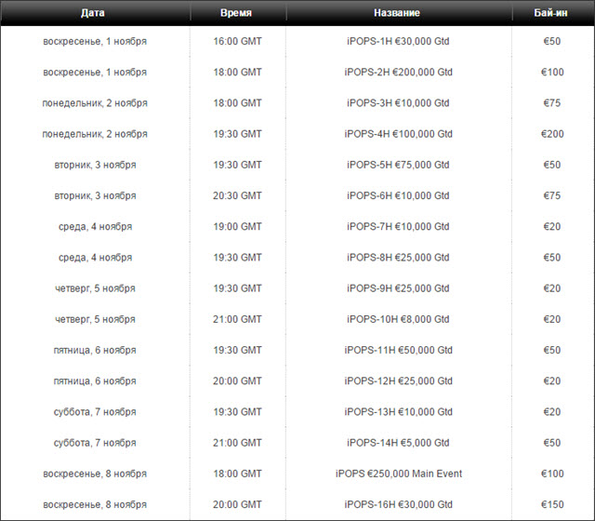Image resolution: width=595 pixels, height=521 pixels.
Task: Click €50 buy-in in iPOPS-1H row
Action: (x=551, y=41)
